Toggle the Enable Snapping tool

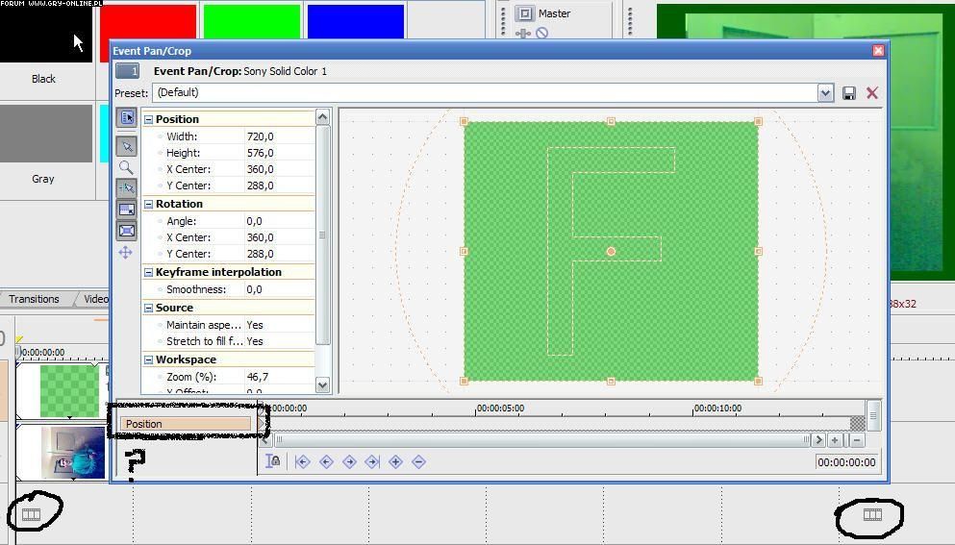click(x=126, y=188)
